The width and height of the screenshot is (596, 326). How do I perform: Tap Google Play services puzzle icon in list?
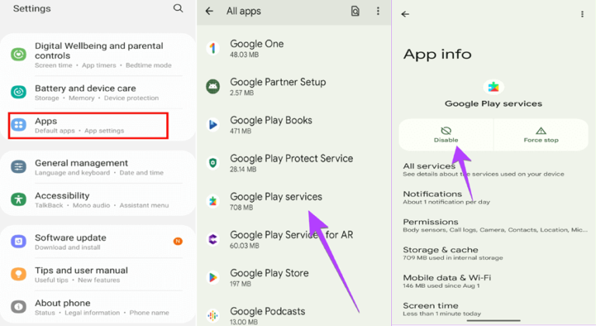(213, 201)
